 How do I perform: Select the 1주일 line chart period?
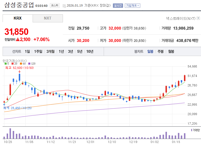38,51
